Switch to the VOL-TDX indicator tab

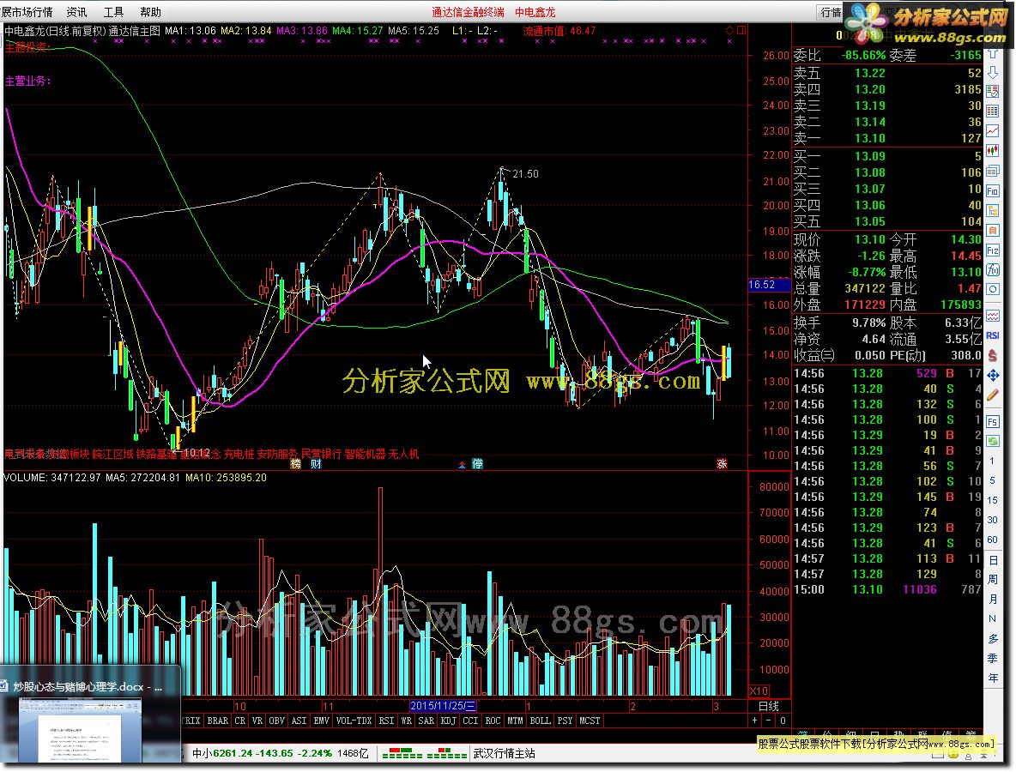[354, 721]
